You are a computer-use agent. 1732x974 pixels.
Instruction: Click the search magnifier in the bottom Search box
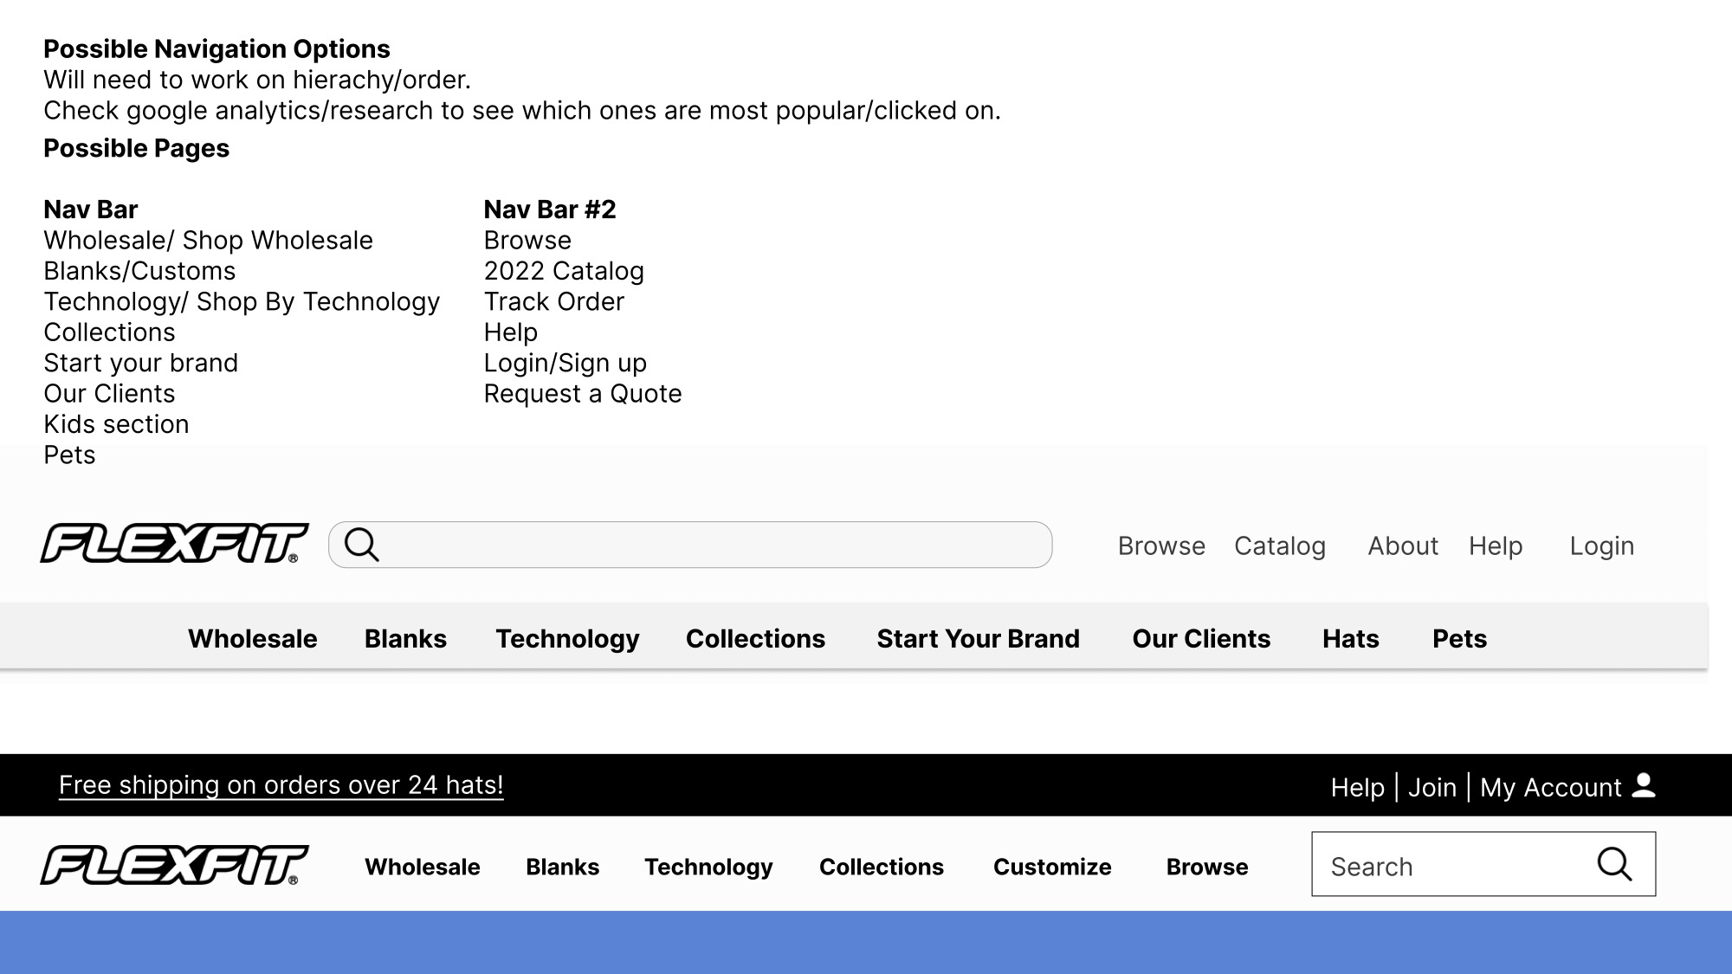1614,864
